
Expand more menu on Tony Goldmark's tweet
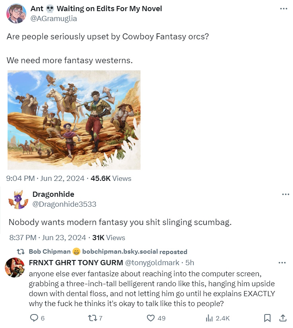282,263
